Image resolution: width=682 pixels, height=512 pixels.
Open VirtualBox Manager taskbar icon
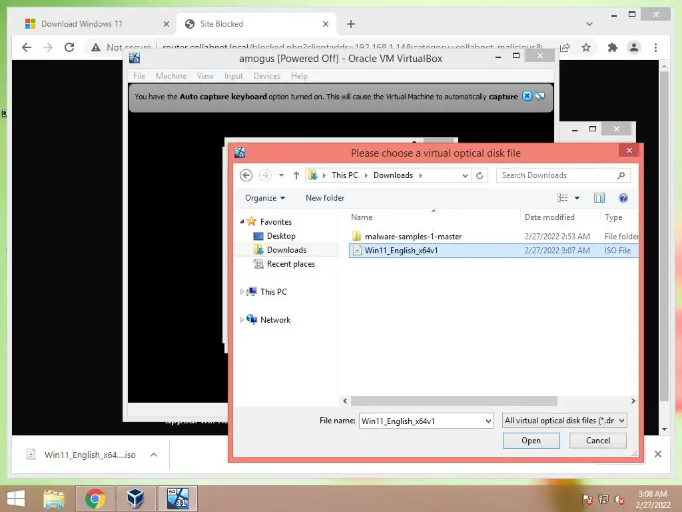click(x=136, y=499)
